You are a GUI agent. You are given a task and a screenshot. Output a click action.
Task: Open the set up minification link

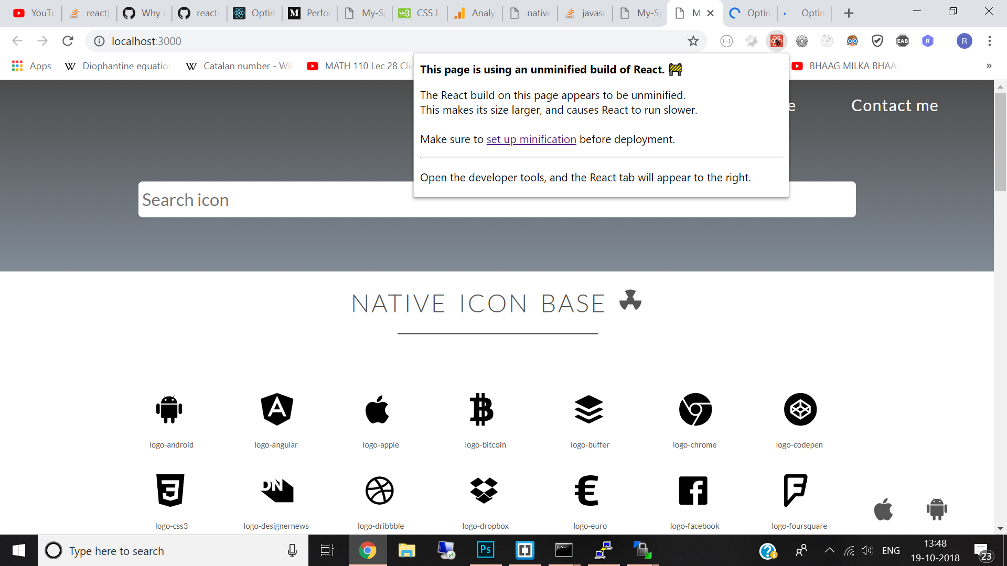point(531,139)
